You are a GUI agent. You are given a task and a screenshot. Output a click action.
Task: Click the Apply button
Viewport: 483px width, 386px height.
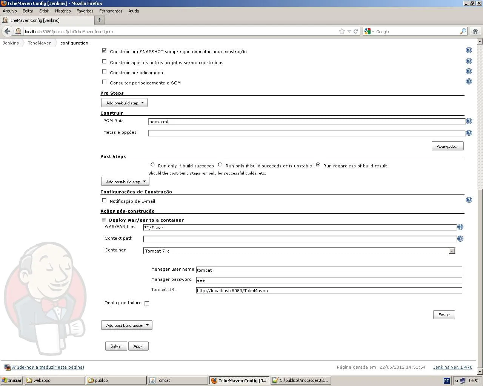coord(138,346)
